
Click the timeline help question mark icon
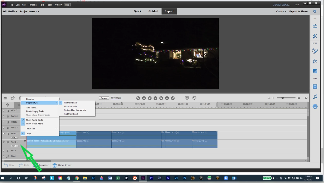[306, 98]
